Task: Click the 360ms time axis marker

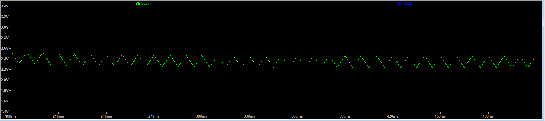Action: tap(297, 116)
